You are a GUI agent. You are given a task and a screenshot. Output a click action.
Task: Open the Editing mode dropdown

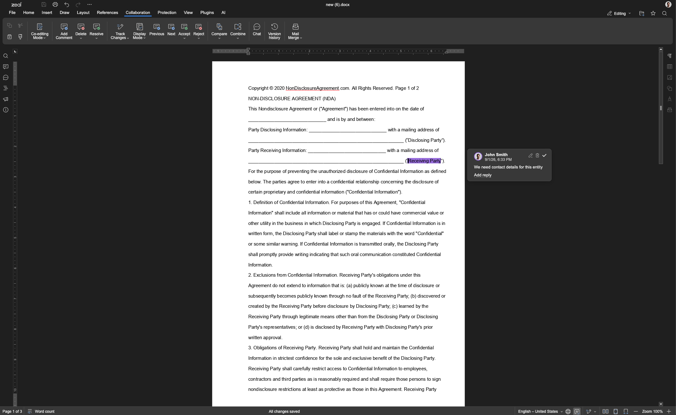click(x=619, y=13)
